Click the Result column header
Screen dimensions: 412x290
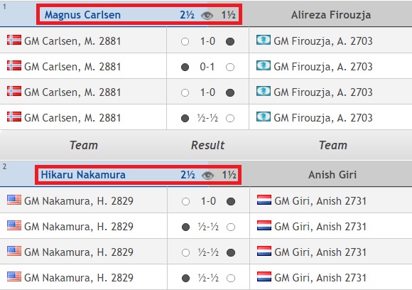(x=207, y=145)
